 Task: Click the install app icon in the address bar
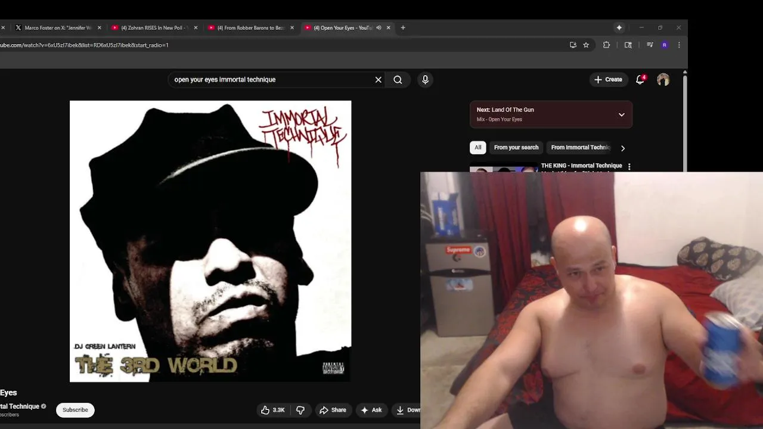573,45
